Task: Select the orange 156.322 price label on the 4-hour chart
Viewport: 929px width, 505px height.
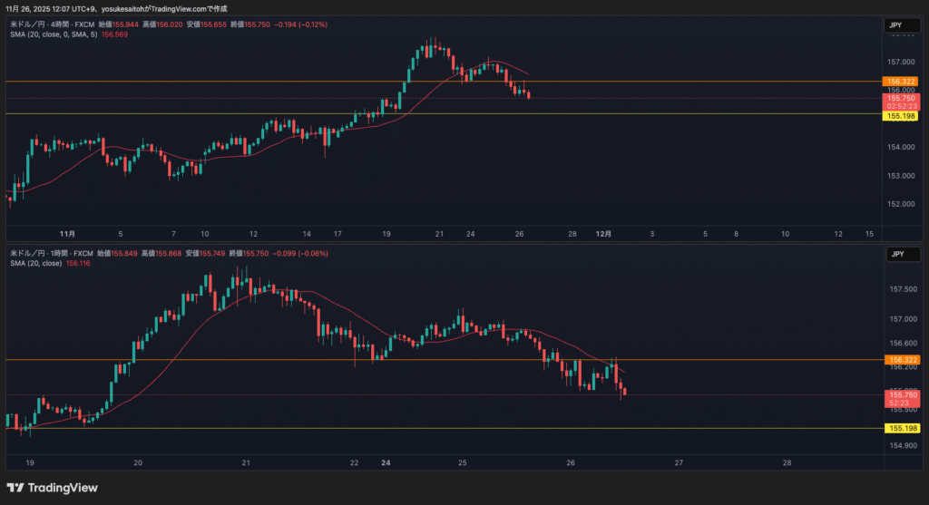Action: (902, 82)
